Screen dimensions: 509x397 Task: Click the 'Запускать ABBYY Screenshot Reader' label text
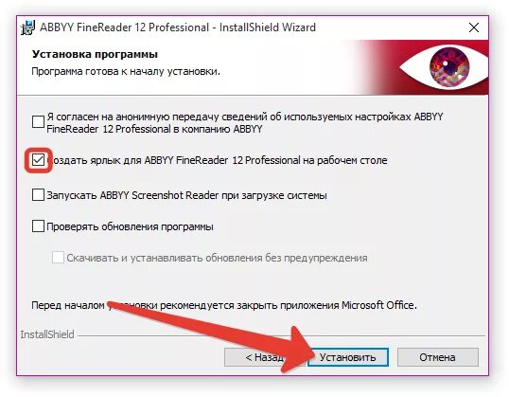pos(186,195)
